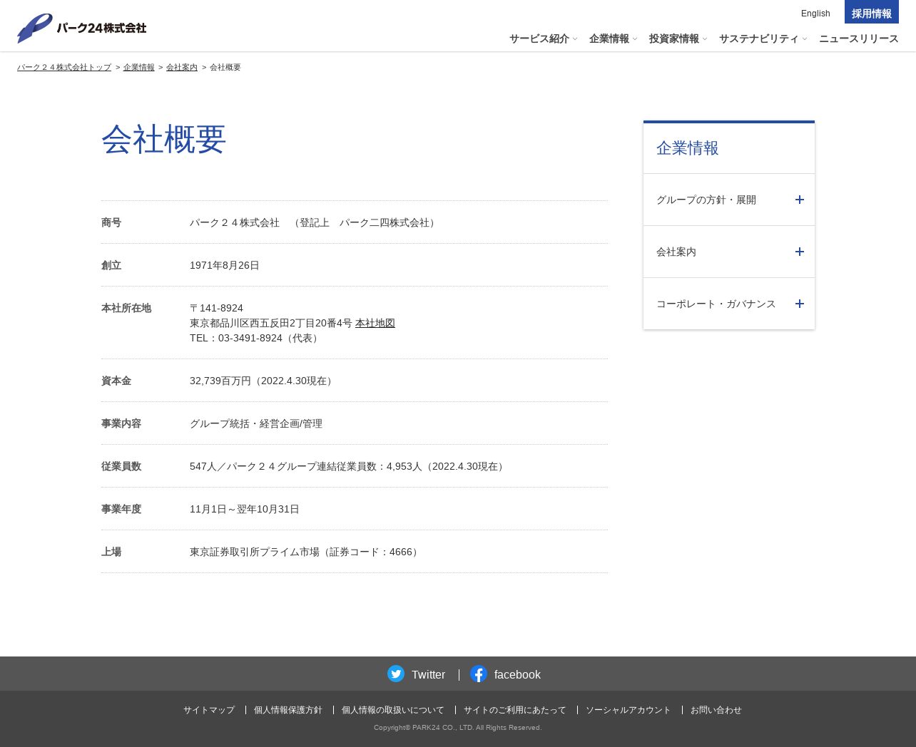Viewport: 916px width, 747px height.
Task: Open the サービス紹介 dropdown menu
Action: 544,38
